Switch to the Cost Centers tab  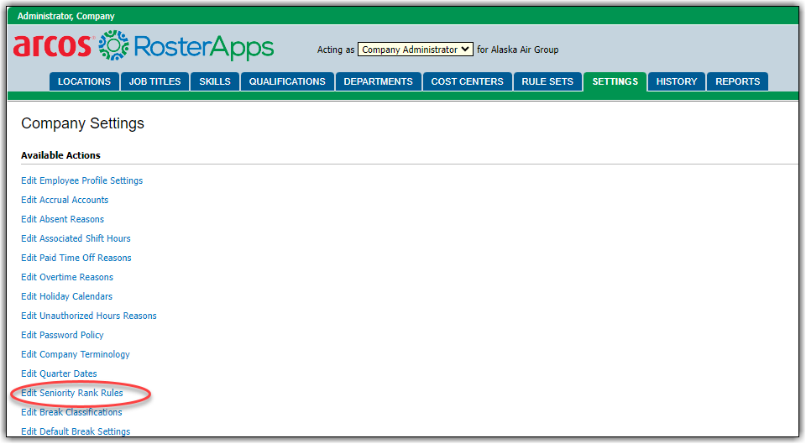pos(467,81)
